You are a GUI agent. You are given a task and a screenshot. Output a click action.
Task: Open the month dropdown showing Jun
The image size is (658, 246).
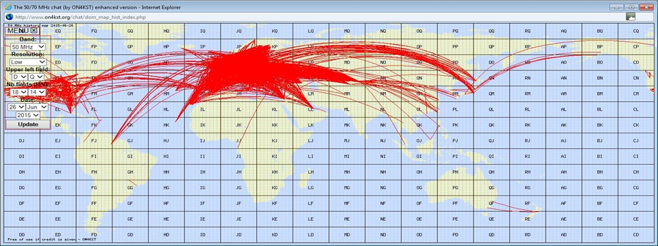(37, 107)
